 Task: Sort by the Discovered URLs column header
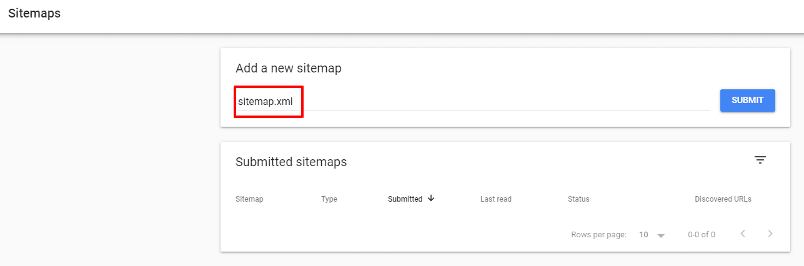[723, 199]
